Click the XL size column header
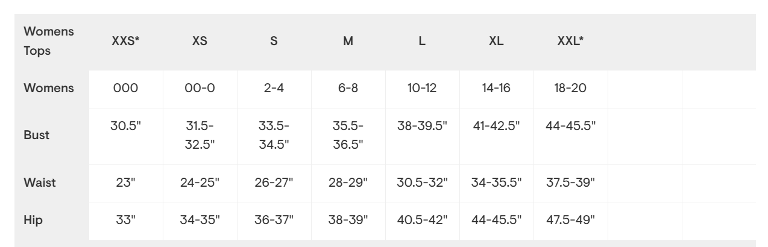This screenshot has height=247, width=768. coord(497,42)
